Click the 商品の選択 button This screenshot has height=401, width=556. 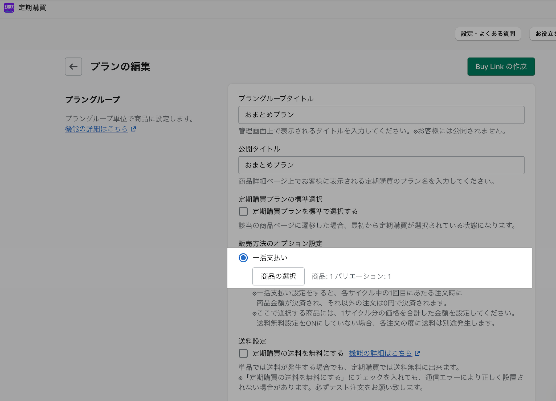(x=278, y=276)
